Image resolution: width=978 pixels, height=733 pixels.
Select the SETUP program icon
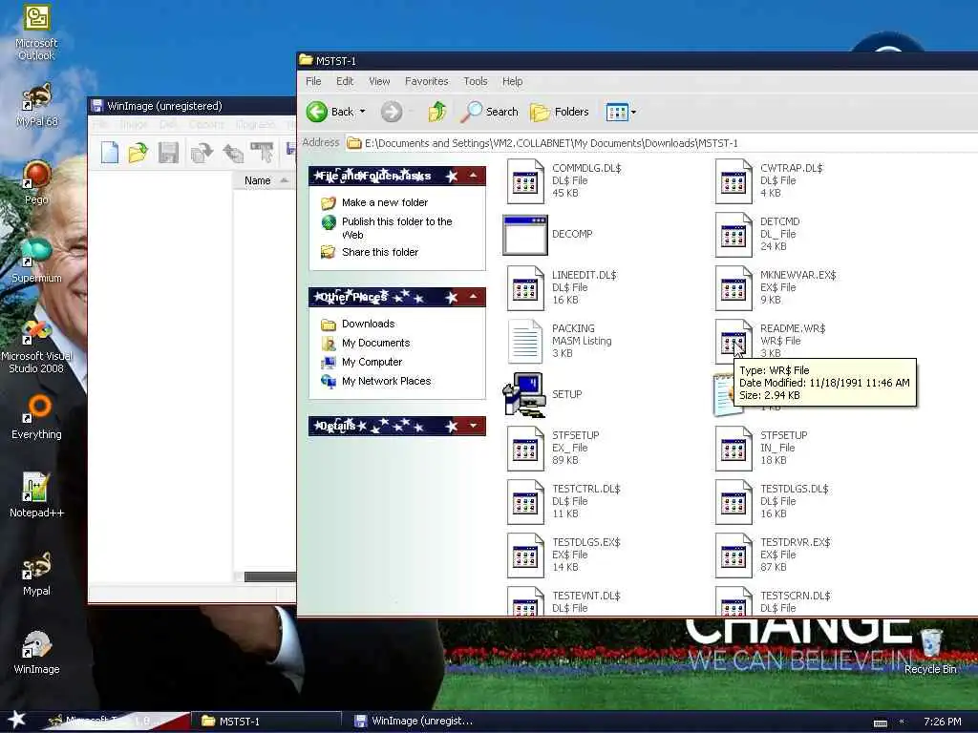pyautogui.click(x=525, y=394)
